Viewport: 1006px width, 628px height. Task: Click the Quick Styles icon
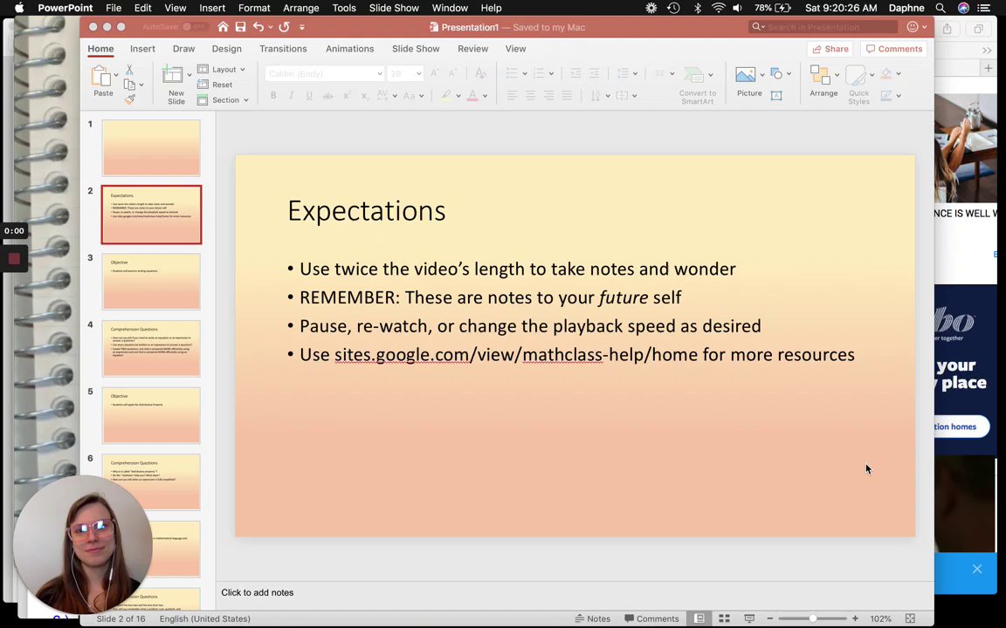tap(855, 75)
